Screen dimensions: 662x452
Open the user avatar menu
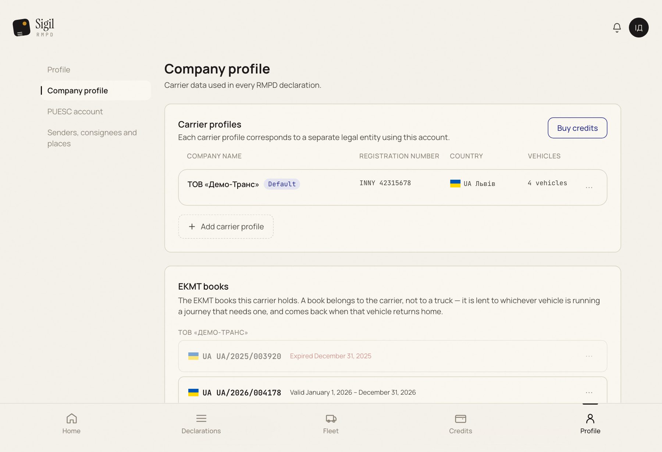click(638, 28)
